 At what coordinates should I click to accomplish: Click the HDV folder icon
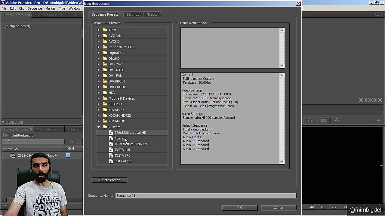coord(105,93)
